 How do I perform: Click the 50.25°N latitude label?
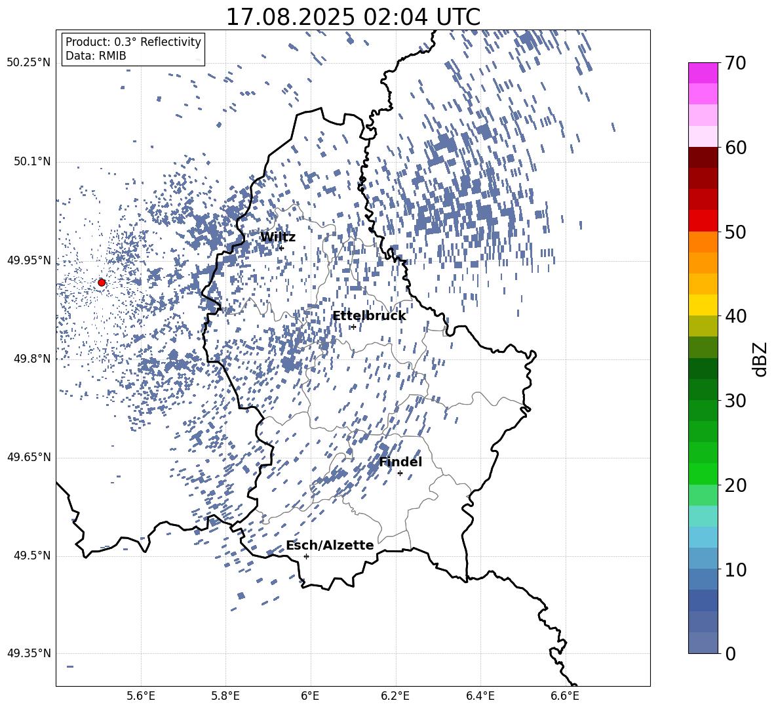click(28, 63)
